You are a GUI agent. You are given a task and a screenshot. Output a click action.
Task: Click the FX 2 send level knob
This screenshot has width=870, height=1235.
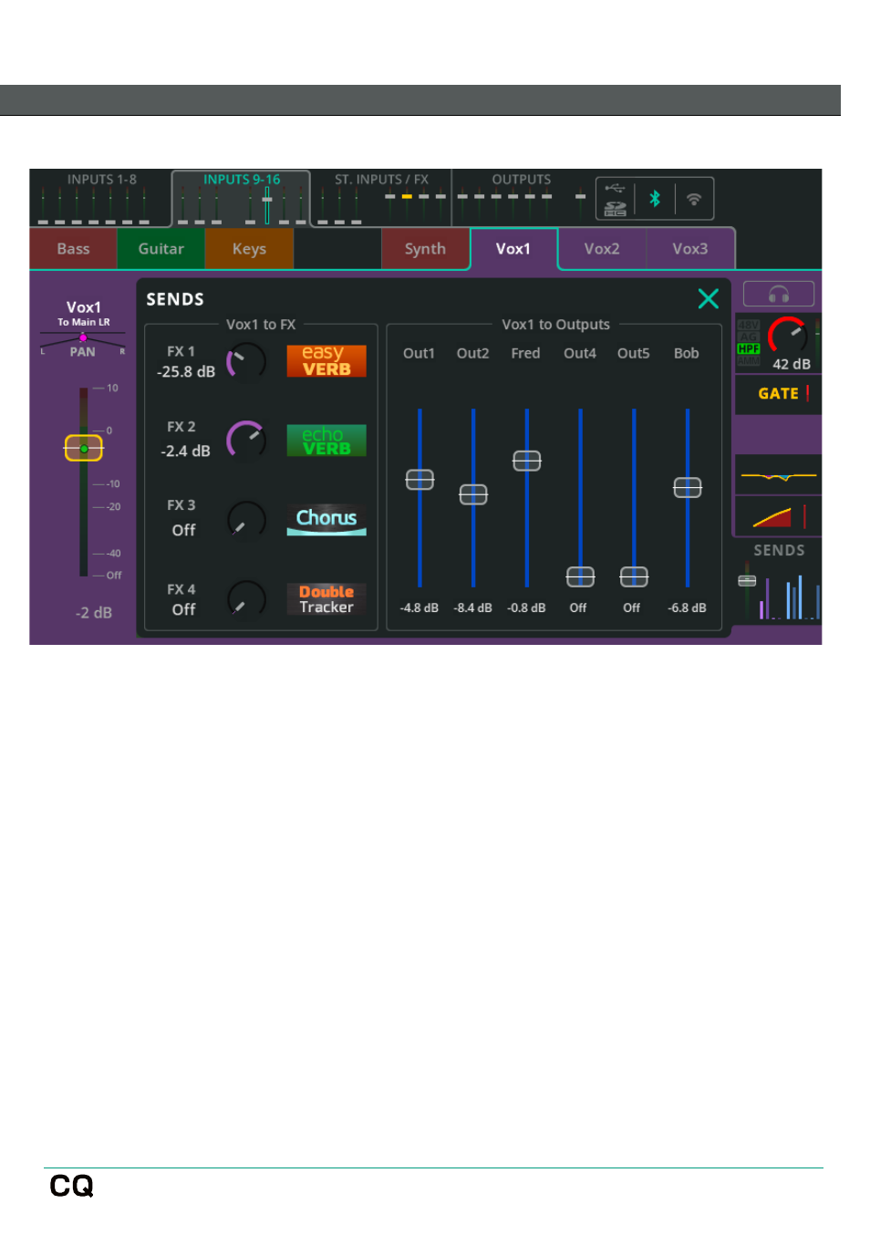point(245,441)
